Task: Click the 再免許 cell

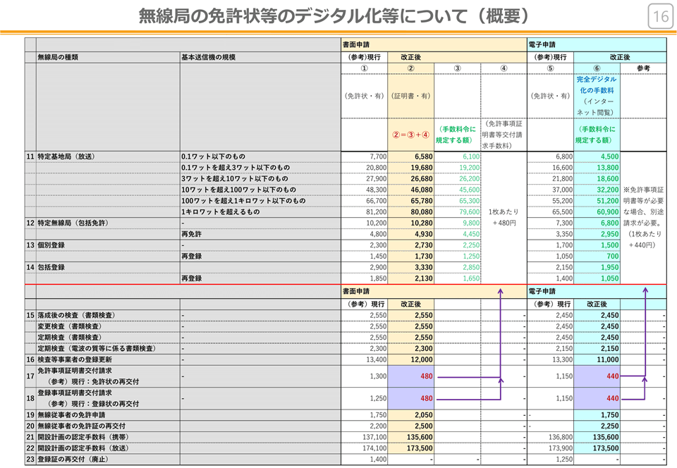Action: (192, 234)
